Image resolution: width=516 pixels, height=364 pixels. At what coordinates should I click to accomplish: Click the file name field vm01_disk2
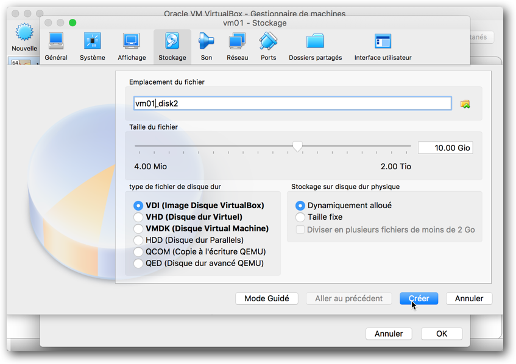coord(292,103)
